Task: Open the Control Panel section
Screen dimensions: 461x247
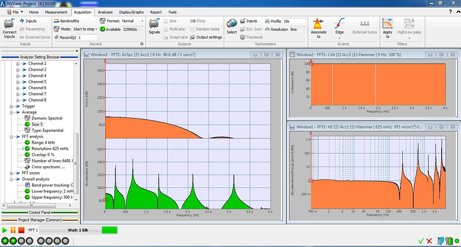Action: click(40, 213)
